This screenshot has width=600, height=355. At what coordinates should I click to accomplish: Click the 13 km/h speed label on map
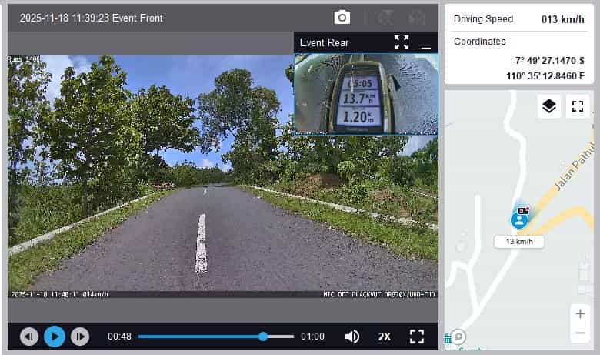click(x=519, y=242)
